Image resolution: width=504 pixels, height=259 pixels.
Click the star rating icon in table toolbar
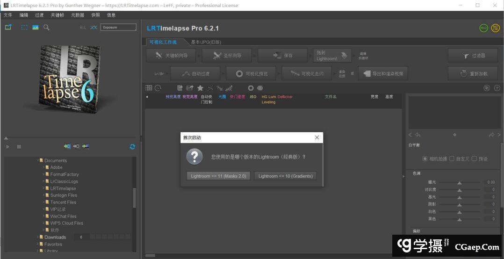(x=200, y=88)
